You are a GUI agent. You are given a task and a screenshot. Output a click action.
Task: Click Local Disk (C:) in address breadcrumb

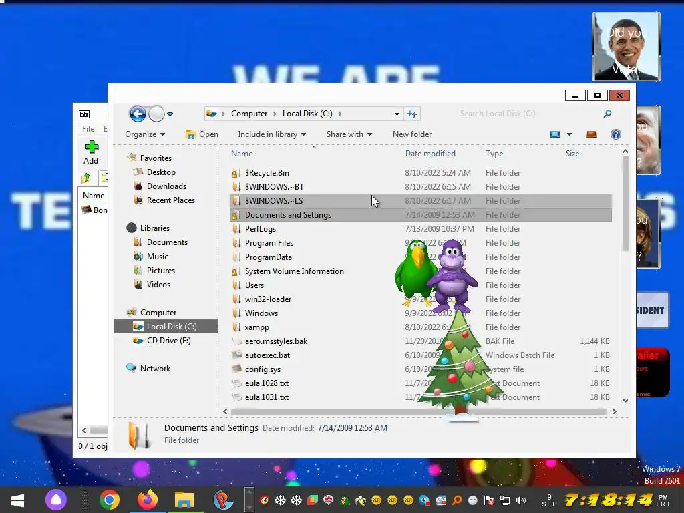pos(307,114)
